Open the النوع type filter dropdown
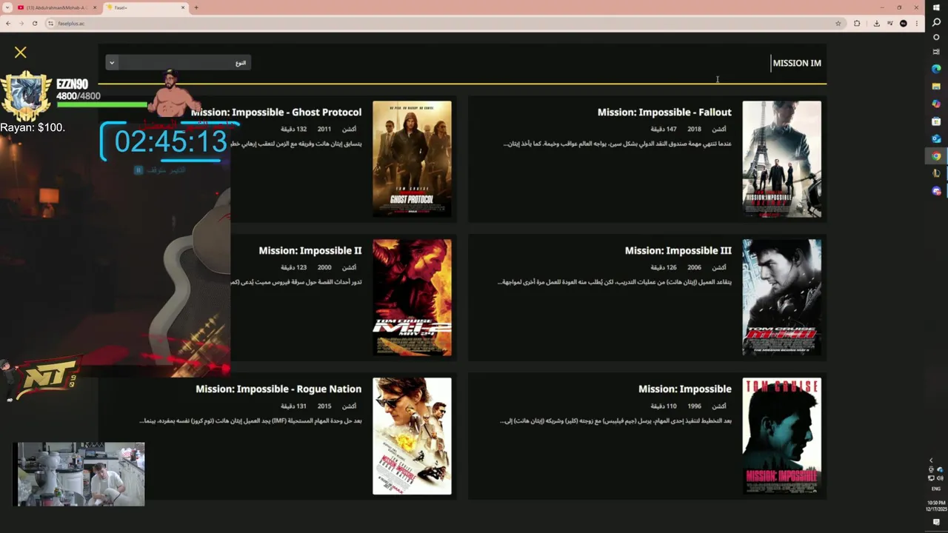948x533 pixels. [x=178, y=63]
